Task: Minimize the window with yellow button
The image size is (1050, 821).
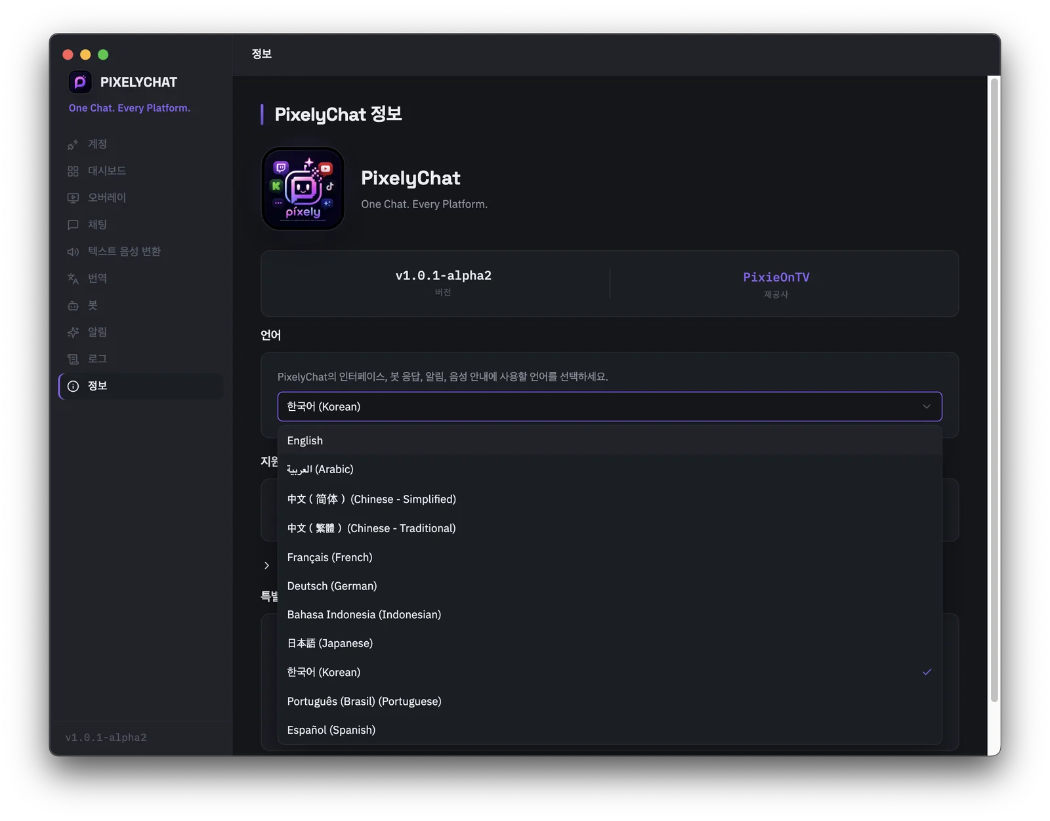Action: [x=85, y=55]
